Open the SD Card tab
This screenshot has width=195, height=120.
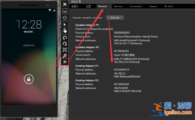(169, 6)
